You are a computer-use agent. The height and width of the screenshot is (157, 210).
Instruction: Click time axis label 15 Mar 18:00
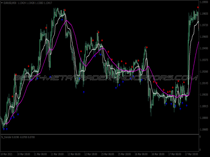pyautogui.click(x=124, y=154)
